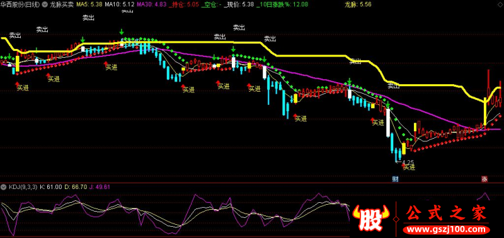The image size is (504, 238).
Task: Click the blue 财 marker icon
Action: pyautogui.click(x=396, y=179)
